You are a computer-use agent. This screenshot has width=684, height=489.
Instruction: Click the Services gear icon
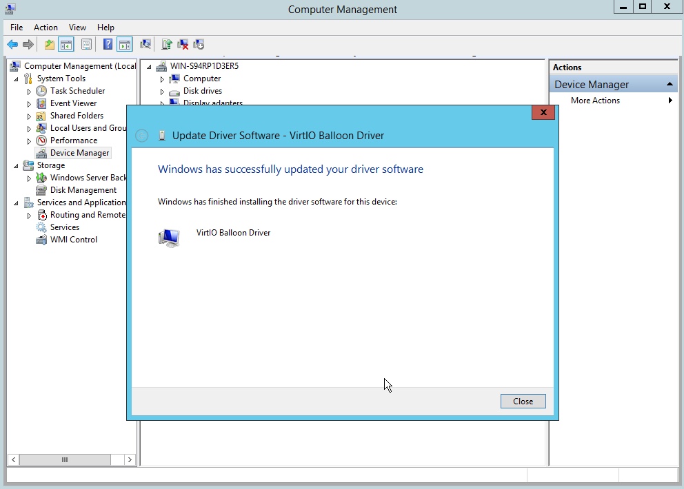pos(41,227)
